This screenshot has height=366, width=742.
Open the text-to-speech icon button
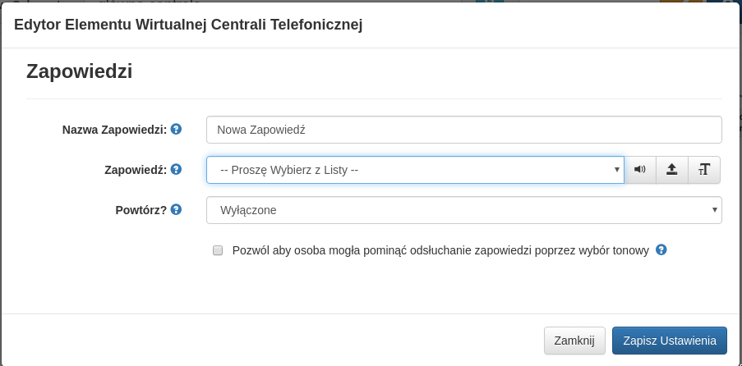click(704, 170)
